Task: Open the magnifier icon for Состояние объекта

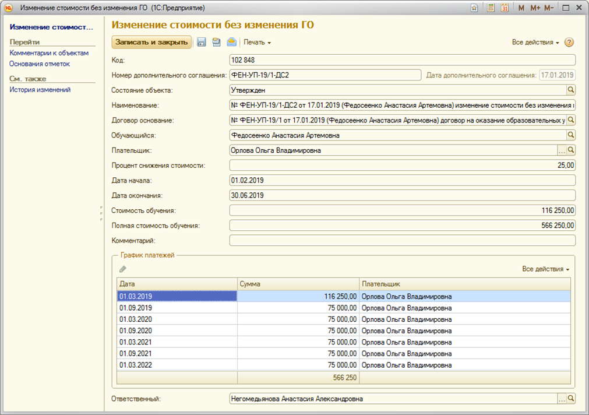Action: click(571, 90)
